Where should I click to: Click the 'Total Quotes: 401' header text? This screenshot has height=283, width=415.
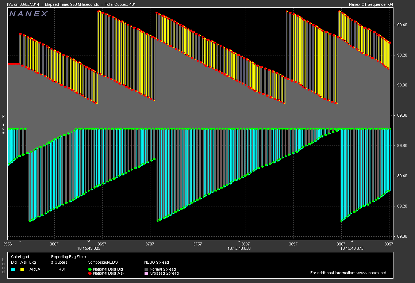pyautogui.click(x=120, y=4)
